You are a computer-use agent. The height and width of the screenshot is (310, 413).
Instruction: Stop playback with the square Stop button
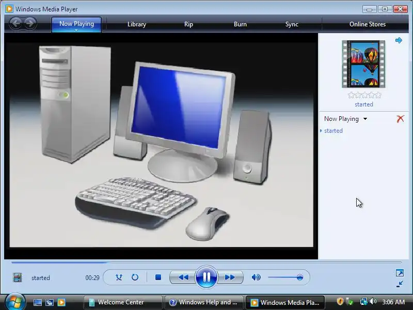(158, 277)
